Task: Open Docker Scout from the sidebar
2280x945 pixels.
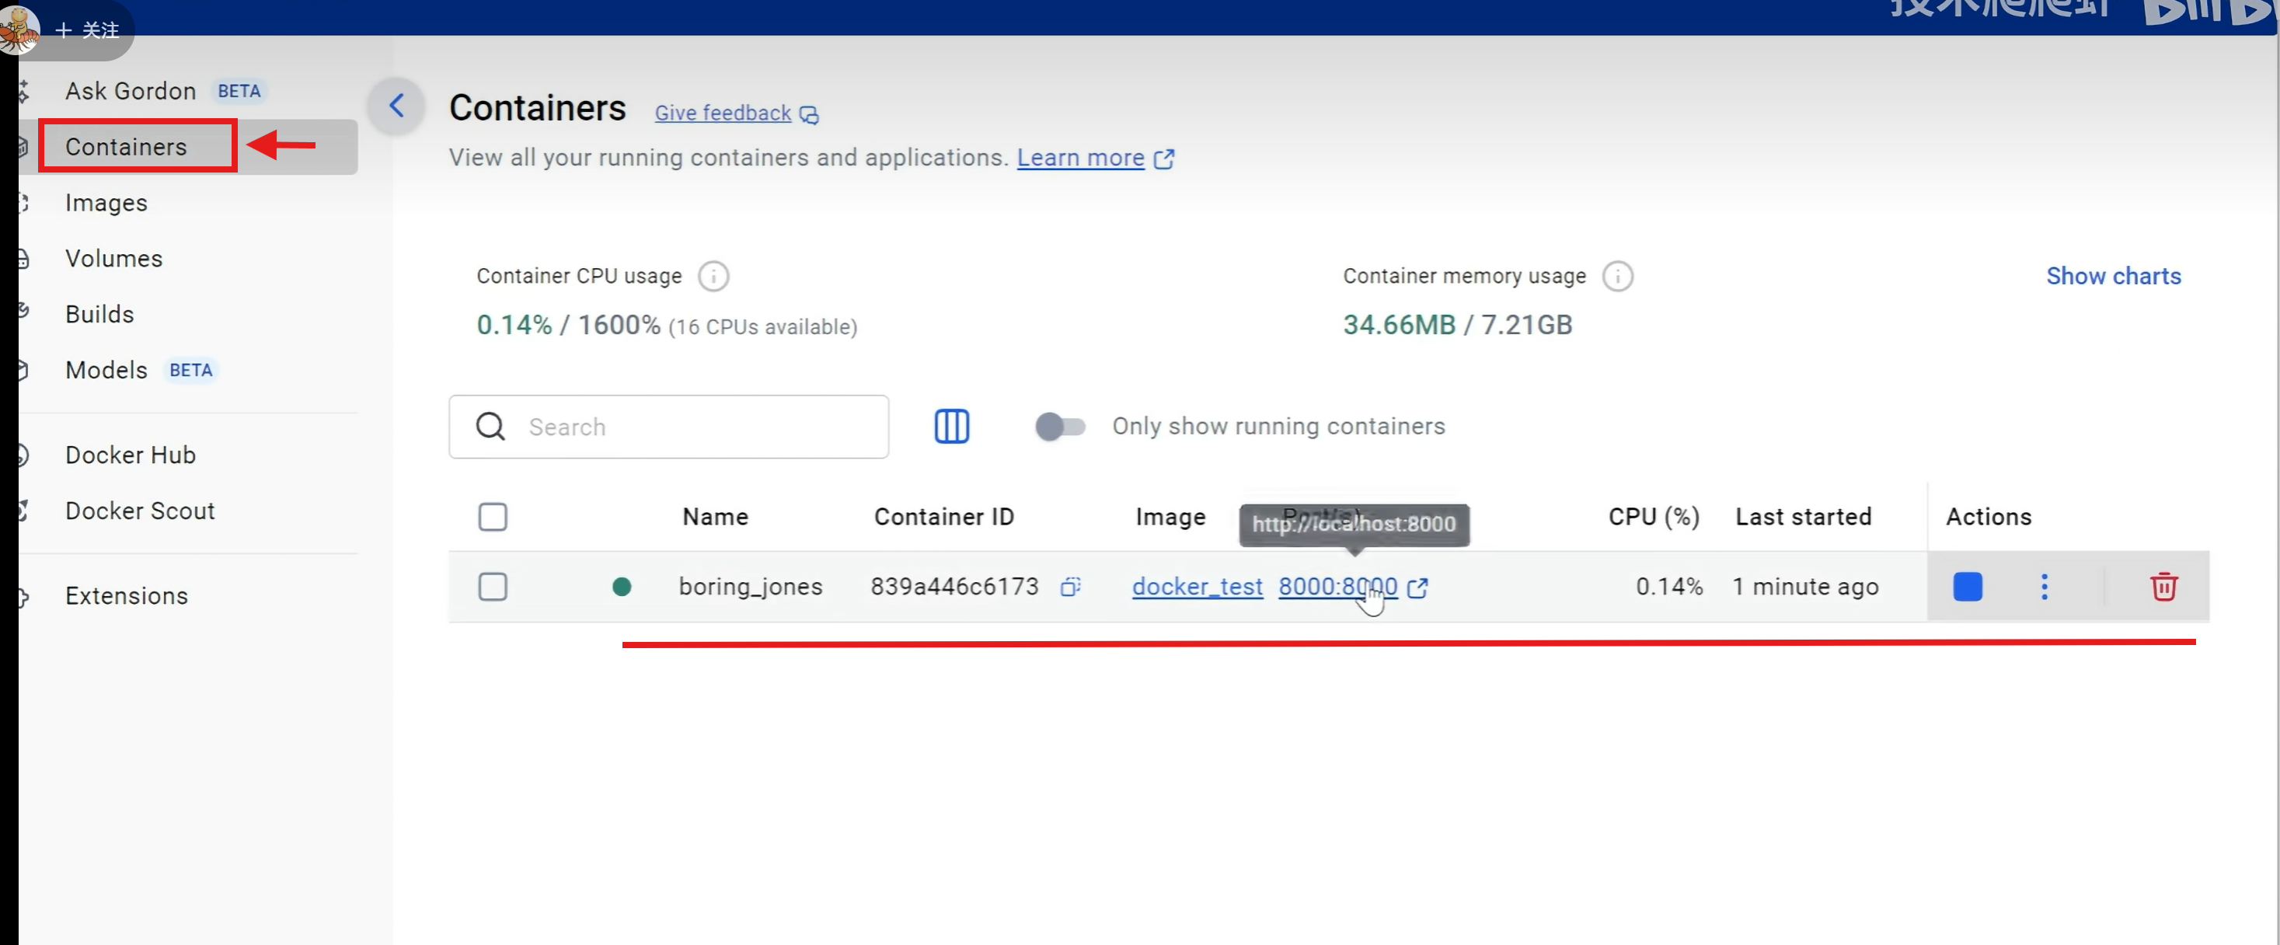Action: point(140,511)
